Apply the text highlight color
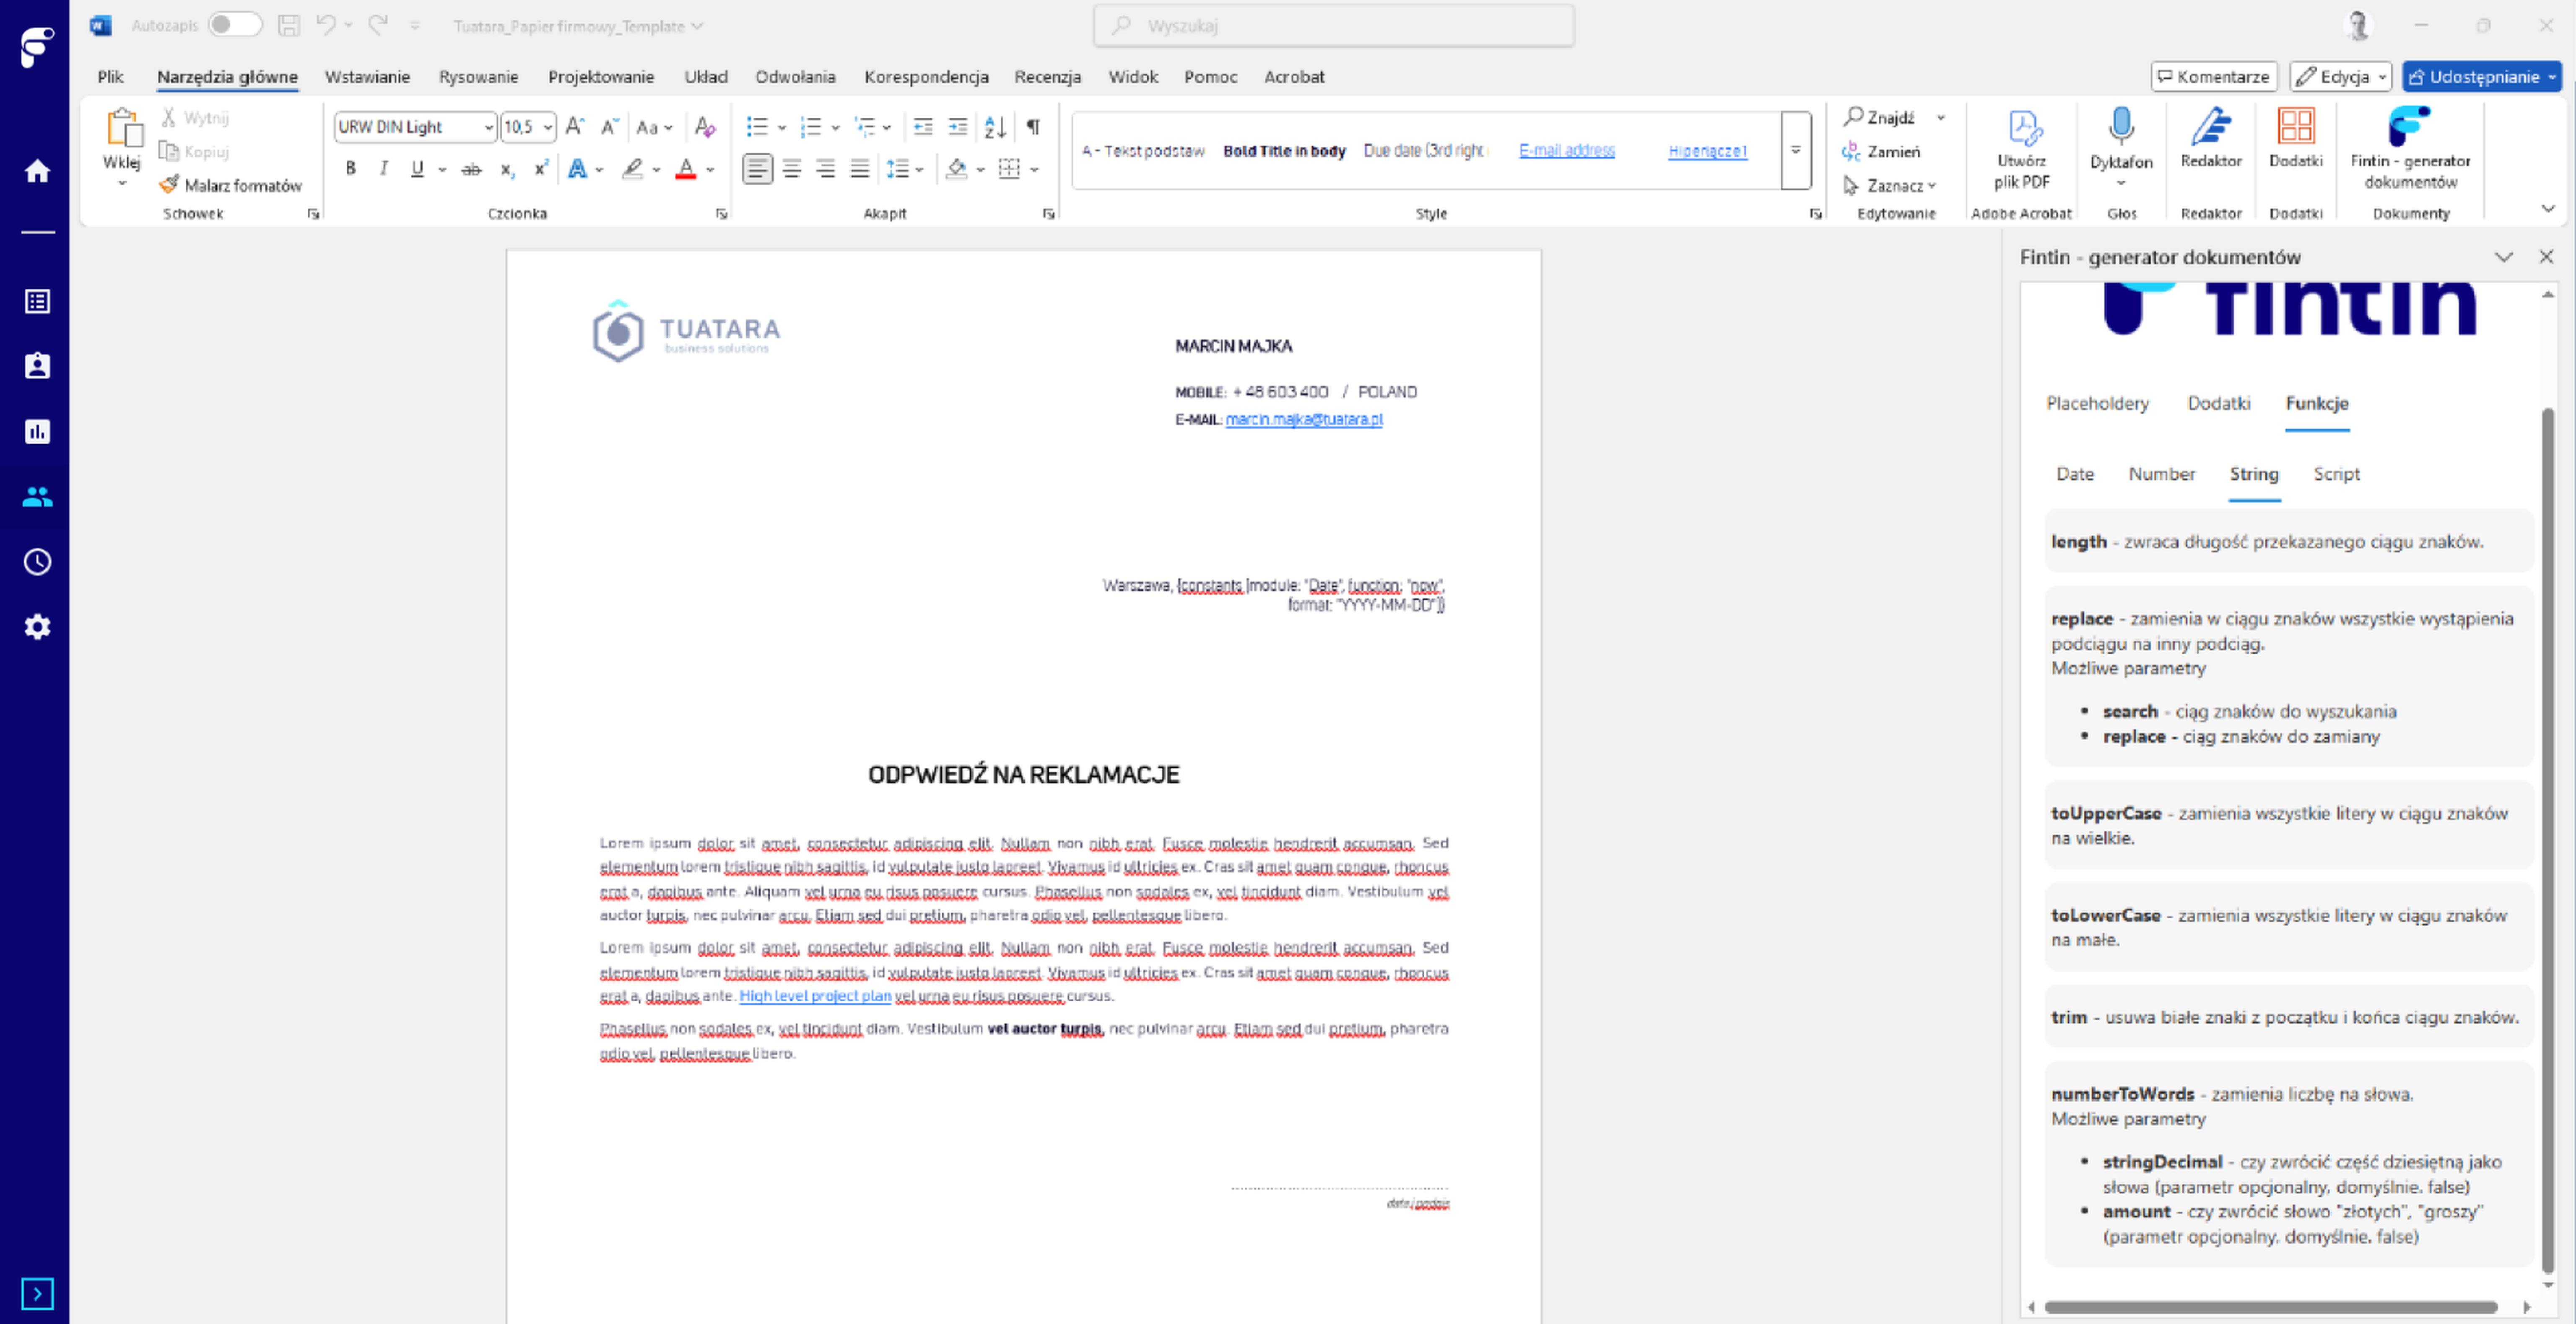This screenshot has width=2576, height=1324. click(x=632, y=169)
